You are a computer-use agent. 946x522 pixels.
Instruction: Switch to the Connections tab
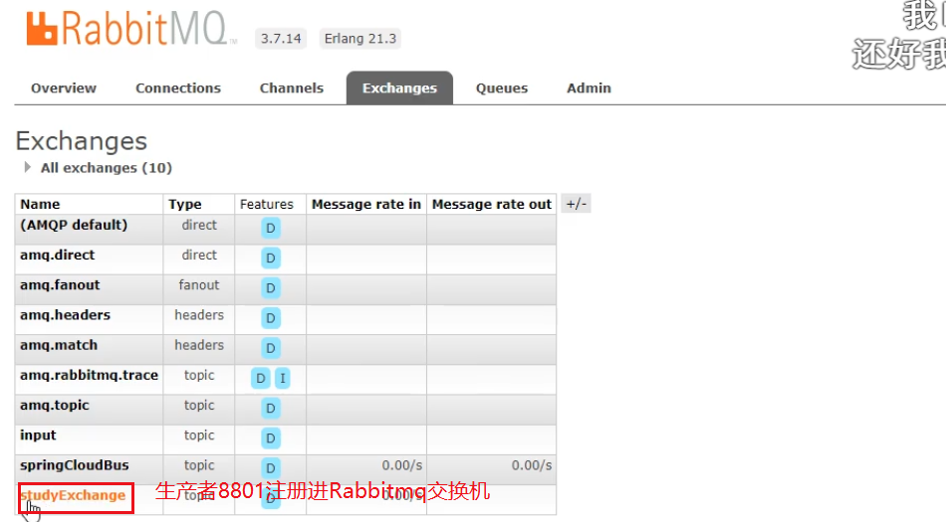[x=178, y=87]
